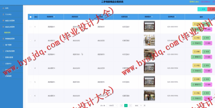Click the 商家信息管理 sidebar icon
This screenshot has height=108, width=215.
click(4, 27)
